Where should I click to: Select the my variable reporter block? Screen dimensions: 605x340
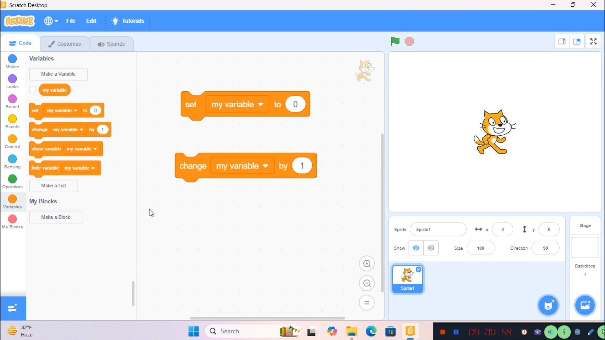coord(55,90)
